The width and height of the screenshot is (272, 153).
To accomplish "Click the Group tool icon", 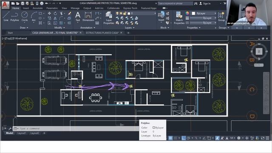I will [221, 17].
